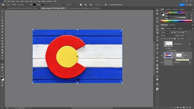Toggle lock transparent pixels
Viewport: 194px width, 109px height.
(165, 39)
